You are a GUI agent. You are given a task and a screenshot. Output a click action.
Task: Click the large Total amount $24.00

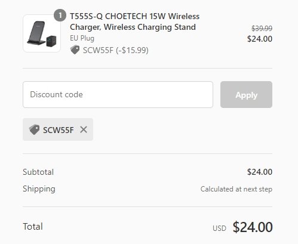pos(253,227)
